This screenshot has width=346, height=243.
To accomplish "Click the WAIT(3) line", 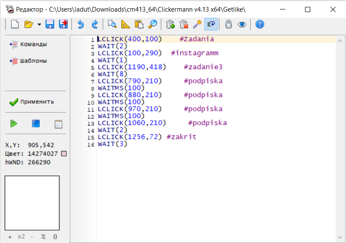I will [112, 144].
